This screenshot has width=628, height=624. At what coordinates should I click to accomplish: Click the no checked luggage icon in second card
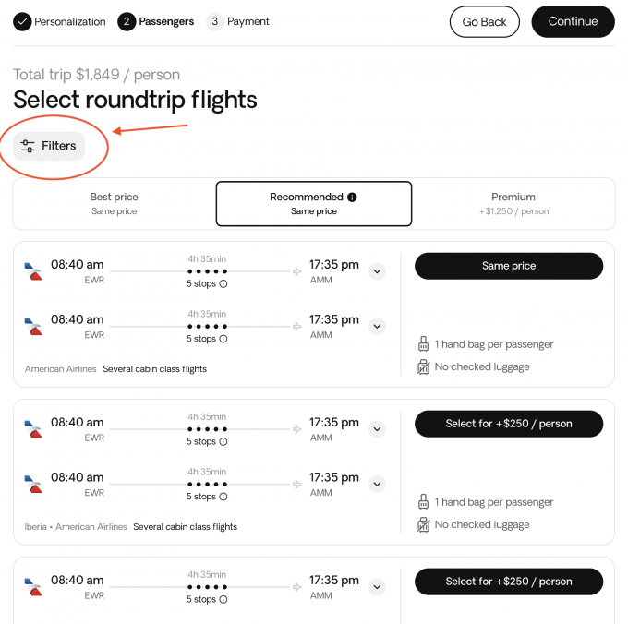pos(423,525)
